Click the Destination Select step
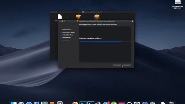The height and width of the screenshot is (104, 185). click(x=69, y=32)
